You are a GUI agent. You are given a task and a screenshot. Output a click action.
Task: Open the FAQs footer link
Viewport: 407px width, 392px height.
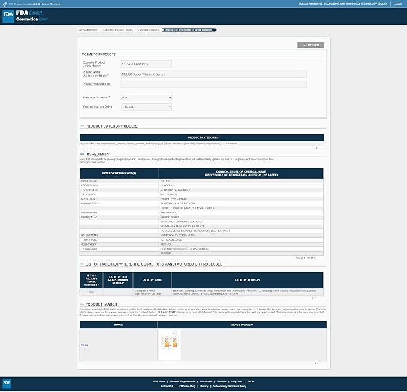pos(251,382)
